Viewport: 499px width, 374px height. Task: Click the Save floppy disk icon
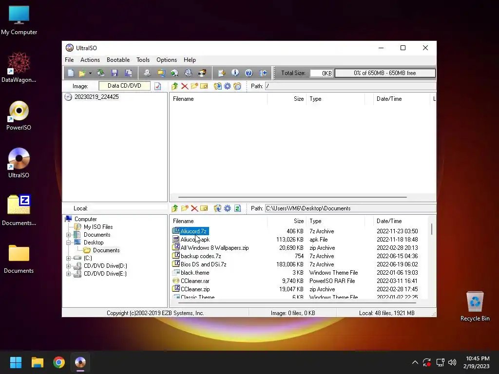pos(115,73)
